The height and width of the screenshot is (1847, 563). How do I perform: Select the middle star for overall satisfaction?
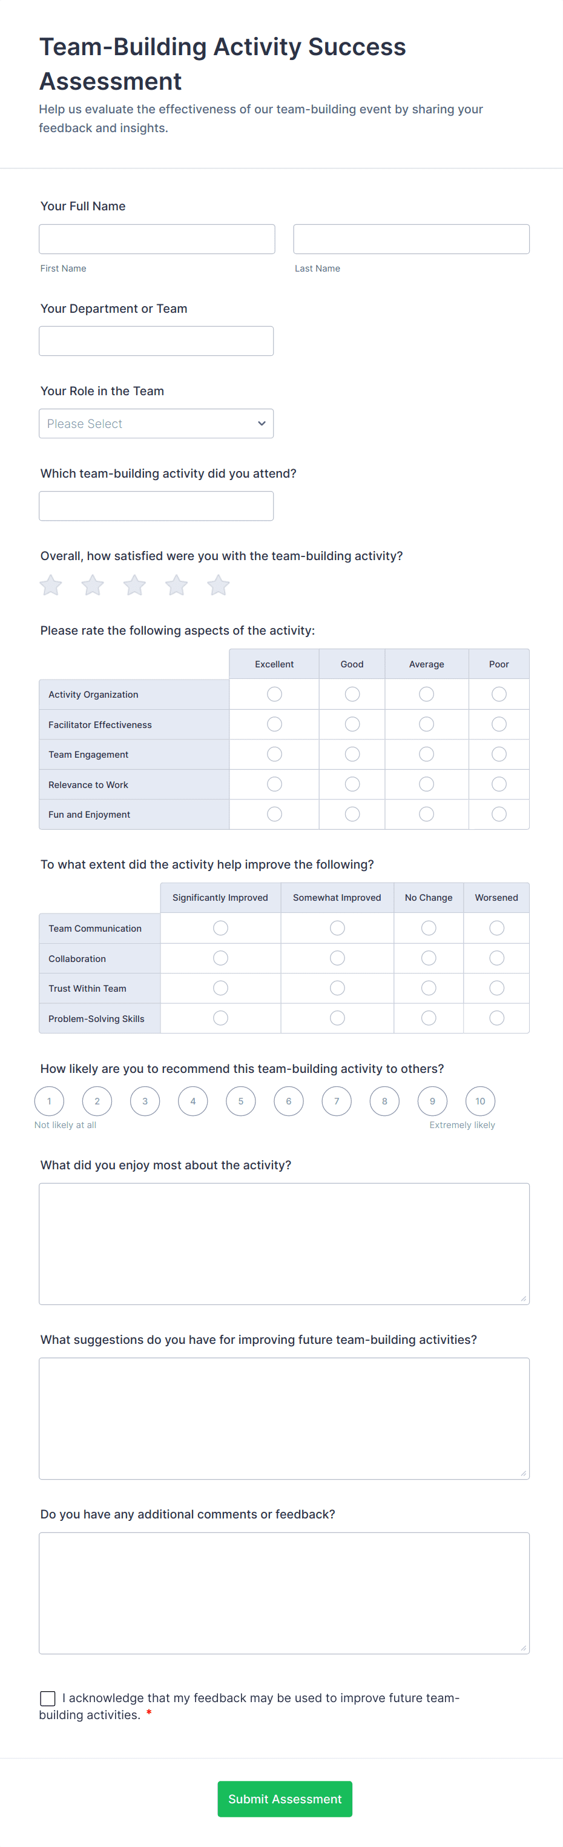tap(134, 585)
